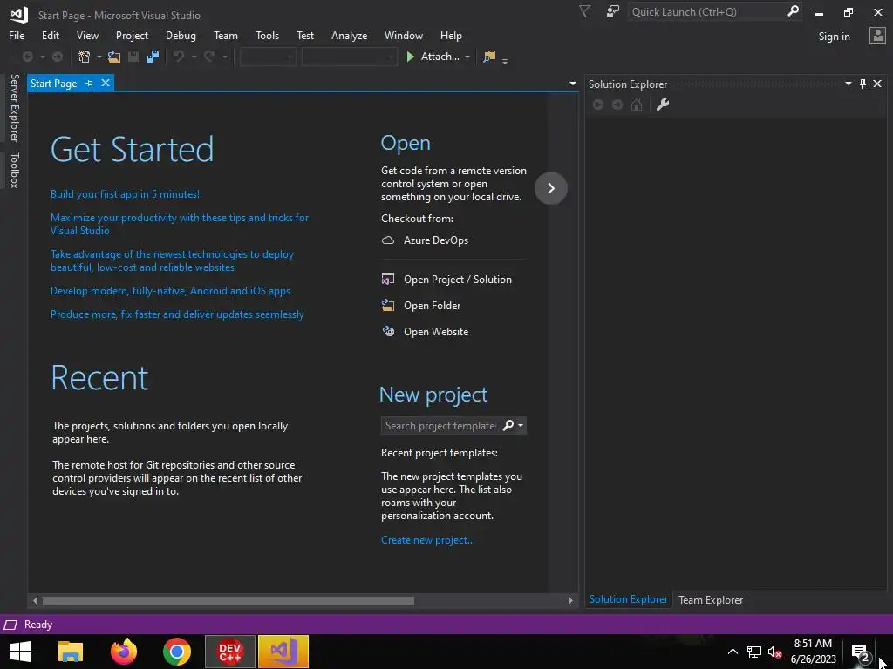This screenshot has height=669, width=893.
Task: Pin the Solution Explorer panel with auto-hide
Action: (x=862, y=84)
